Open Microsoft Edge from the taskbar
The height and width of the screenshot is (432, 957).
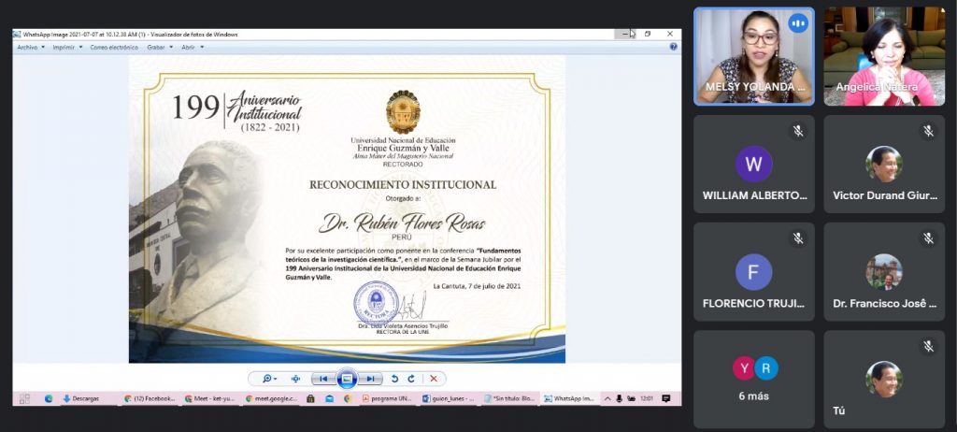(49, 398)
